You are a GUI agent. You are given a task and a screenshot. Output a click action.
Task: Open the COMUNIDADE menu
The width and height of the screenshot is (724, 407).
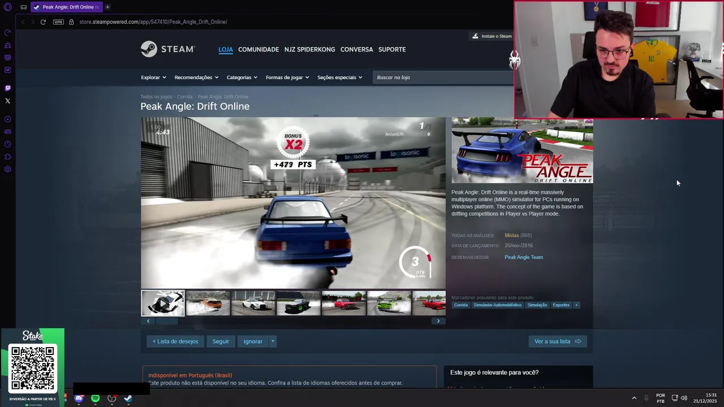pyautogui.click(x=258, y=50)
